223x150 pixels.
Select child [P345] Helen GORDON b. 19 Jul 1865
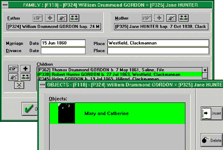click(119, 79)
